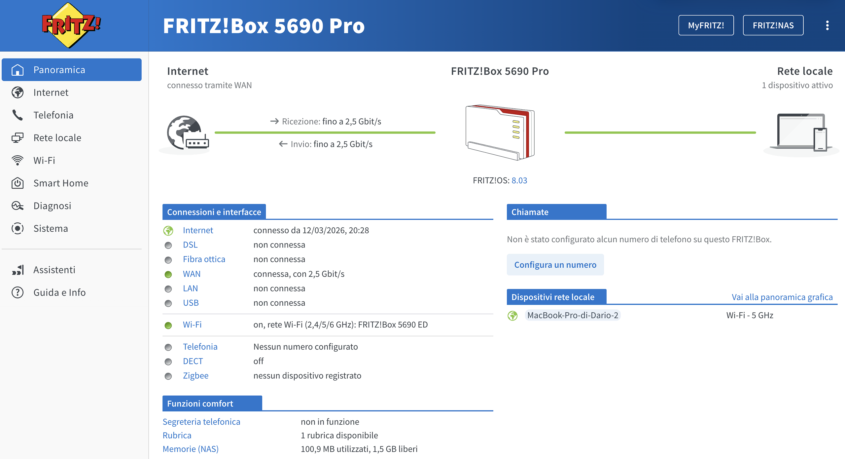Open the Telefonia link in Connessioni list
This screenshot has width=845, height=459.
[200, 346]
